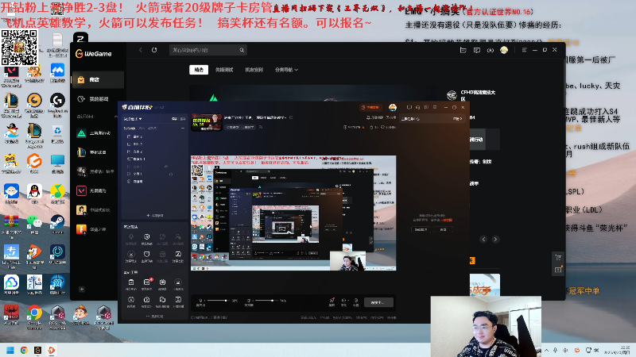Expand the scene selector dropdown in streaming app
The image size is (636, 357).
[x=133, y=119]
